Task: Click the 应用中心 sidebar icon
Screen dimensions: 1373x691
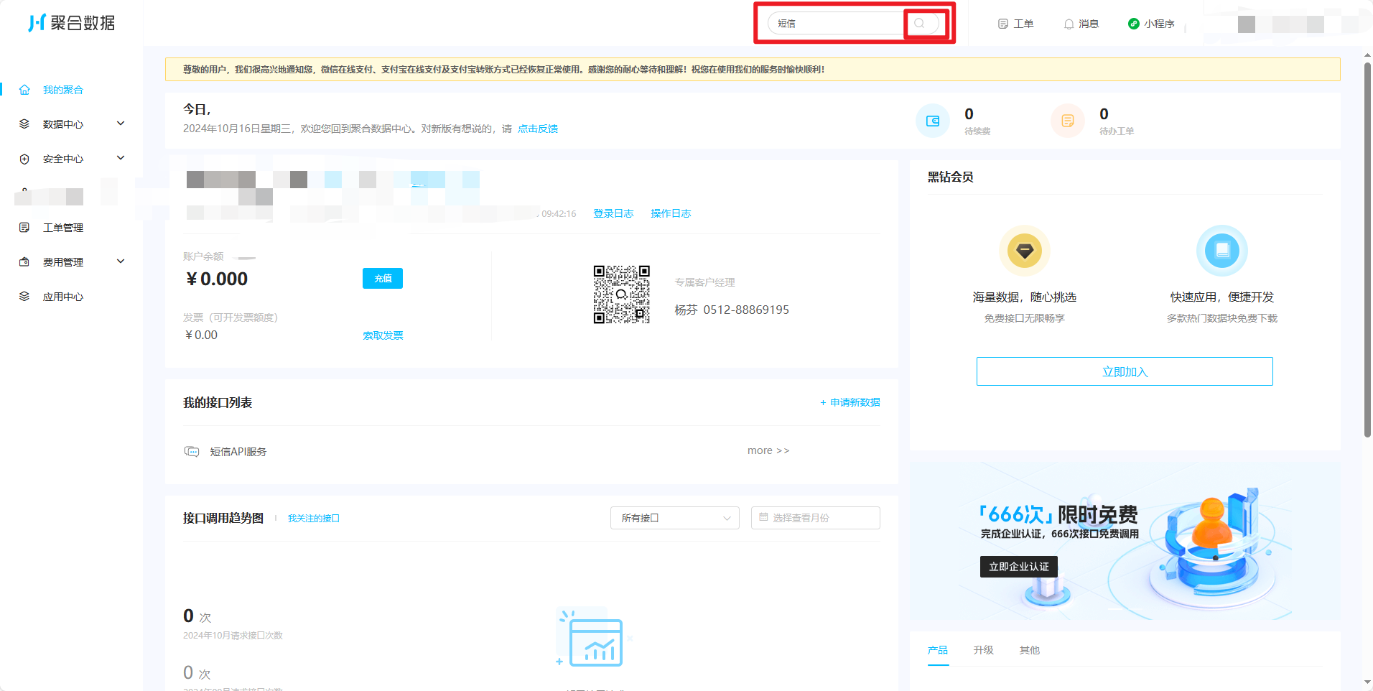Action: tap(24, 296)
